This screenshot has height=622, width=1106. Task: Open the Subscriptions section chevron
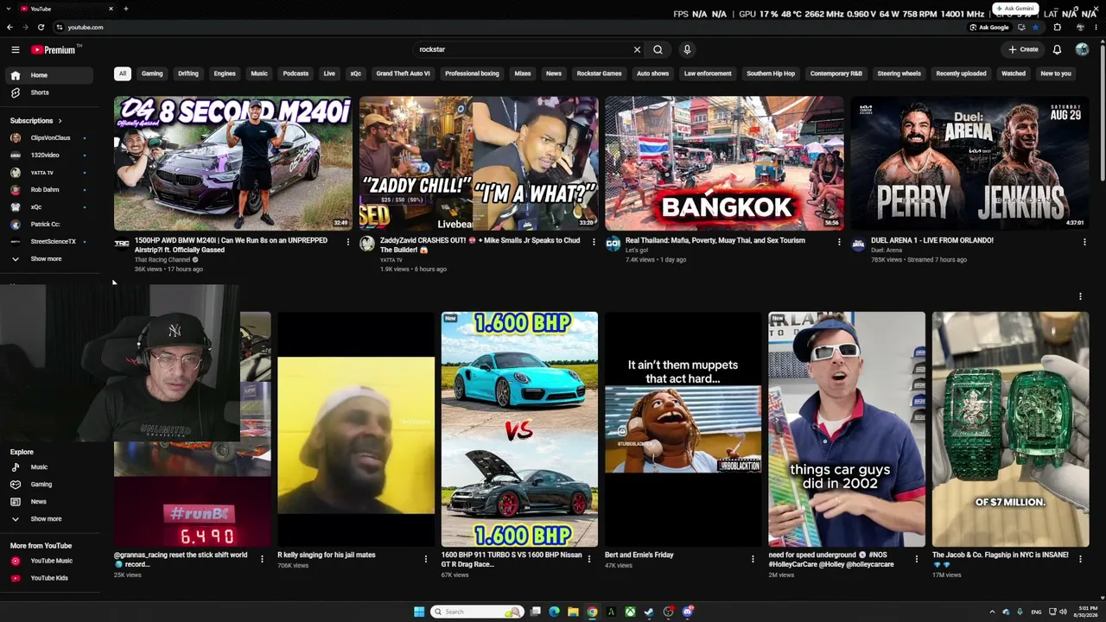click(60, 121)
